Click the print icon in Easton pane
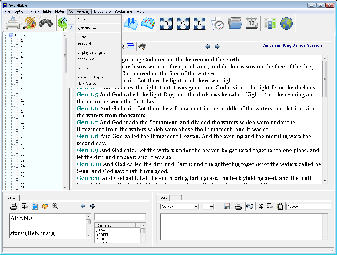This screenshot has height=255, width=337. (14, 206)
